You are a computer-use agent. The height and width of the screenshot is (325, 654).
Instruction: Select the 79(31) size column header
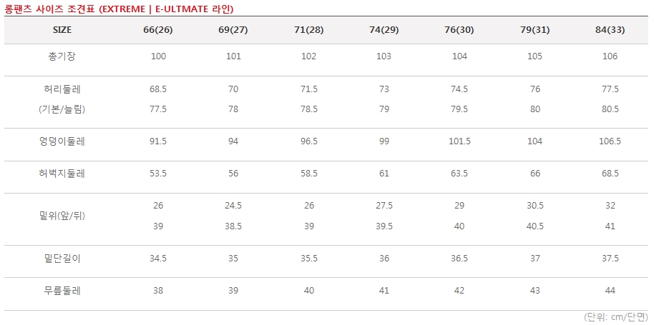pyautogui.click(x=535, y=30)
